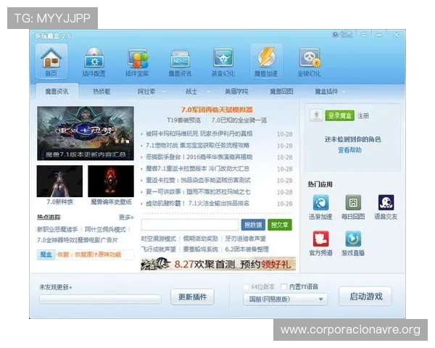The image size is (435, 348).
Task: Click 注册 register link
Action: click(x=363, y=115)
